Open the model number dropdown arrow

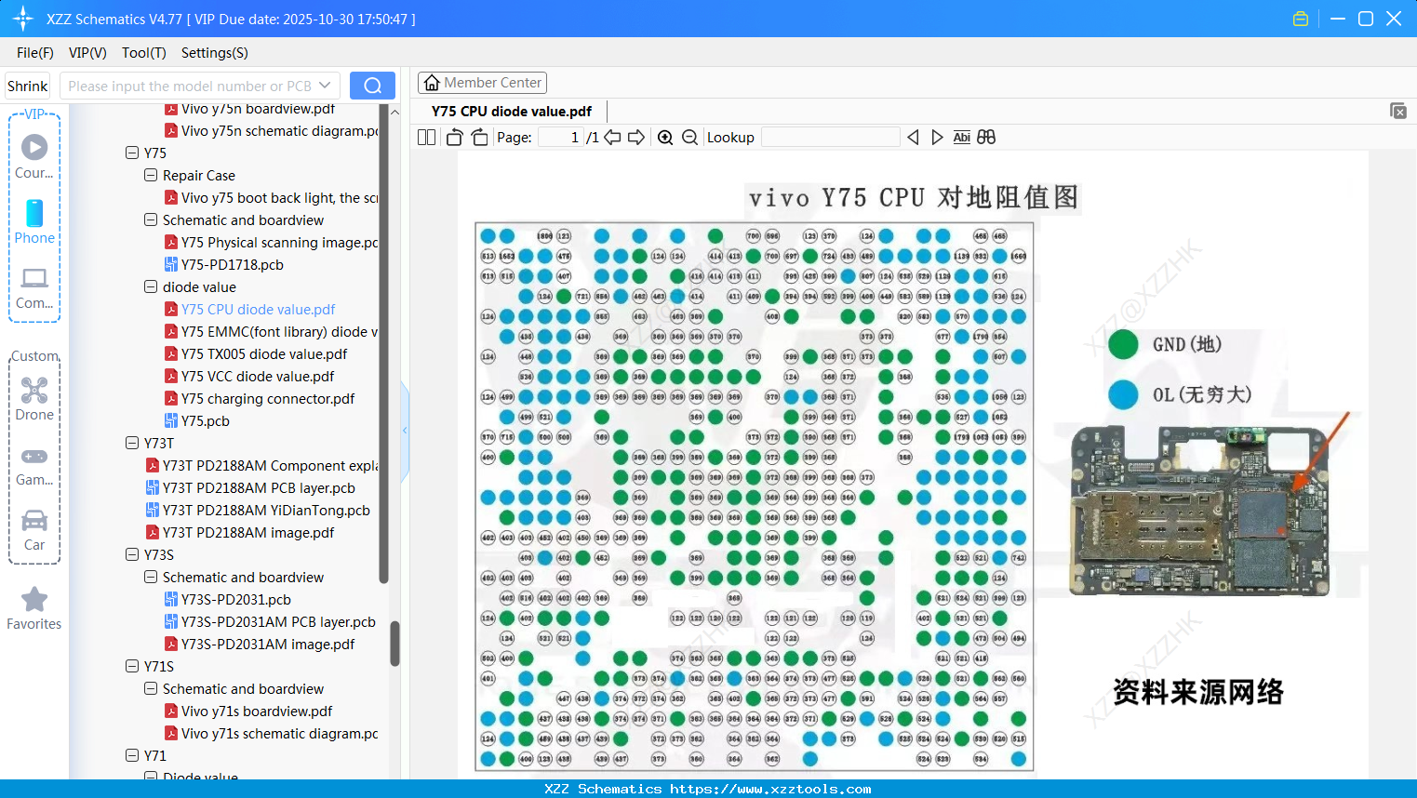point(325,86)
